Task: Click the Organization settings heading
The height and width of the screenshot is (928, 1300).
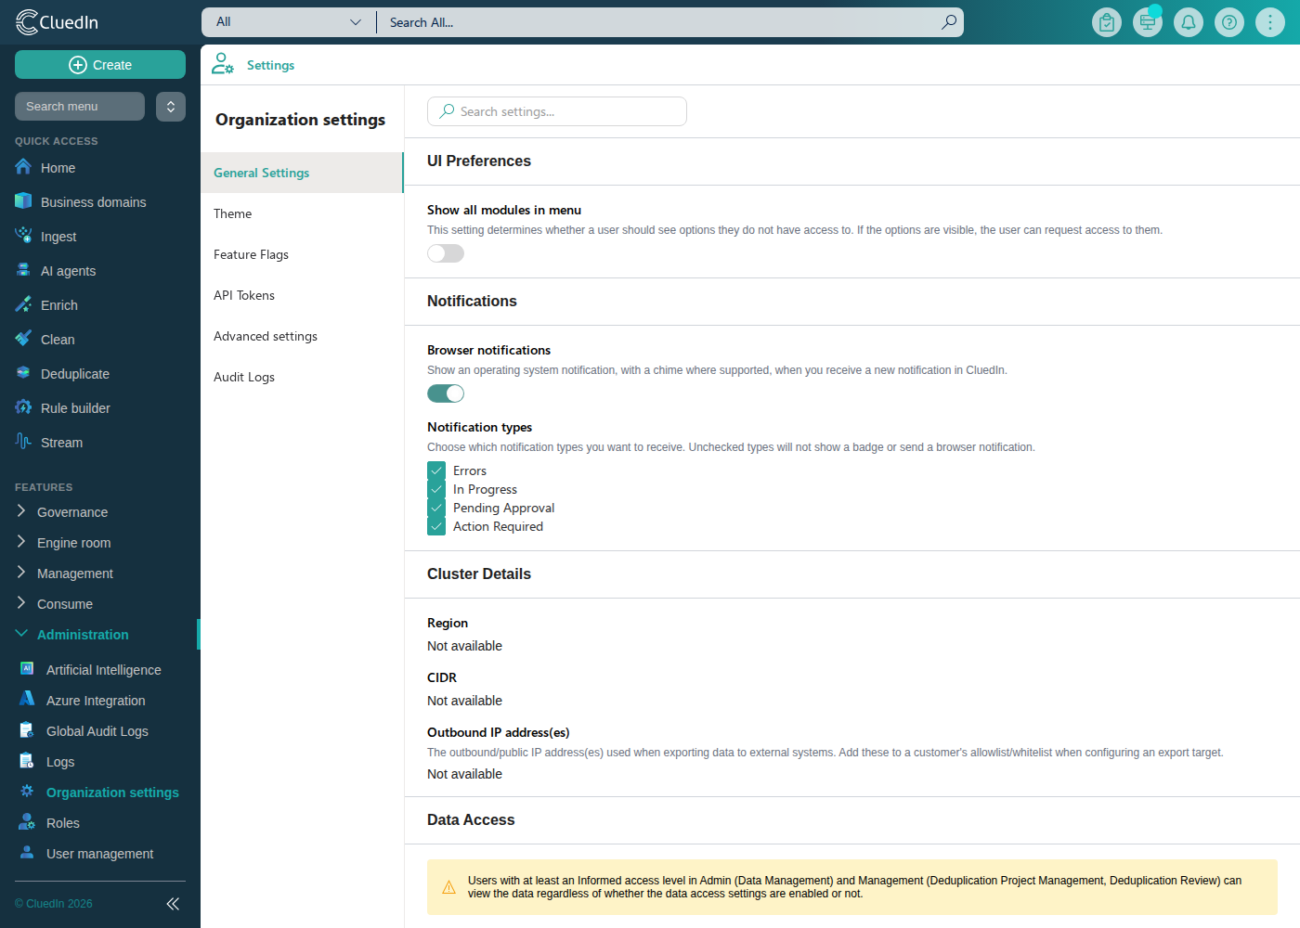Action: tap(300, 120)
